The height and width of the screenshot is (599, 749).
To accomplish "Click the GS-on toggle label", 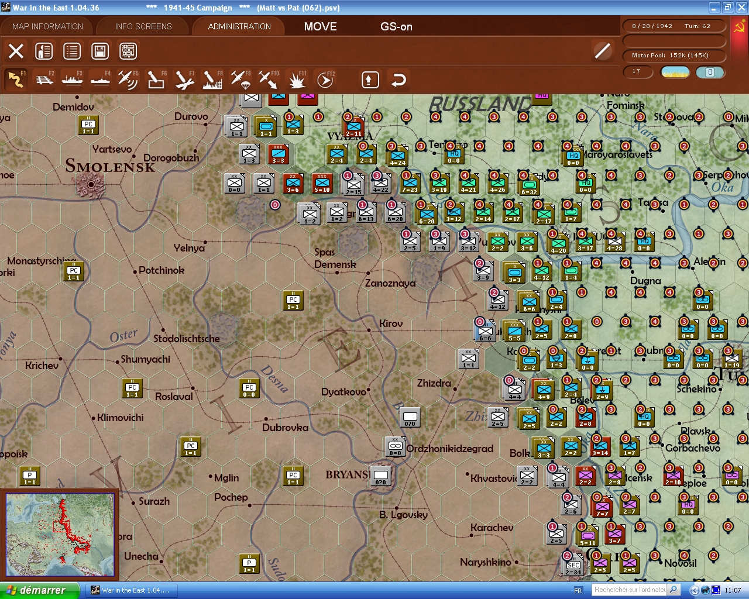I will (396, 26).
